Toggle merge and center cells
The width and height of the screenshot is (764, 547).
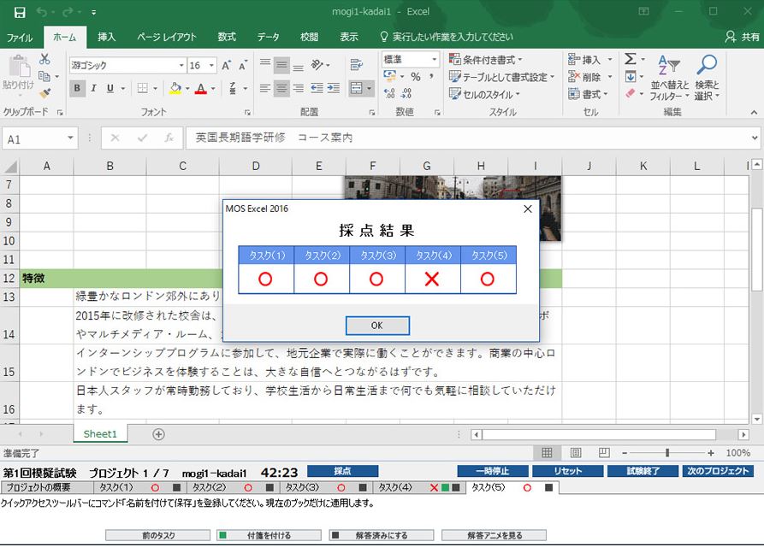[356, 88]
